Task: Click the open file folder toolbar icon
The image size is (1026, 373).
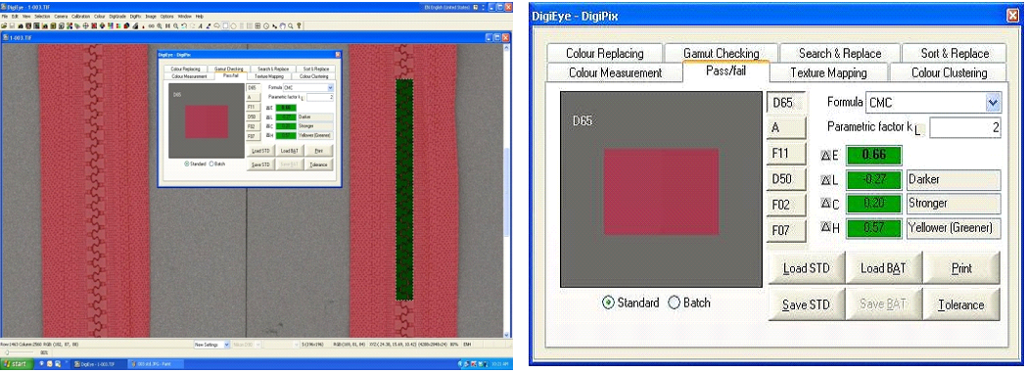Action: pyautogui.click(x=4, y=25)
